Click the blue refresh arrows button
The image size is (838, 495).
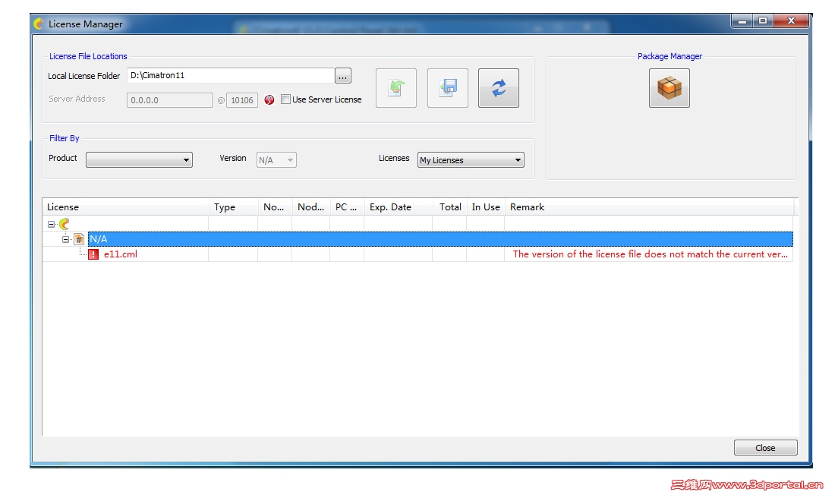pos(499,88)
